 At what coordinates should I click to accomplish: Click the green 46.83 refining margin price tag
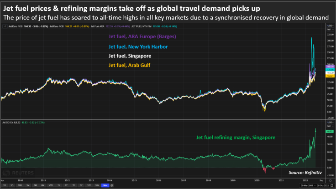point(330,131)
